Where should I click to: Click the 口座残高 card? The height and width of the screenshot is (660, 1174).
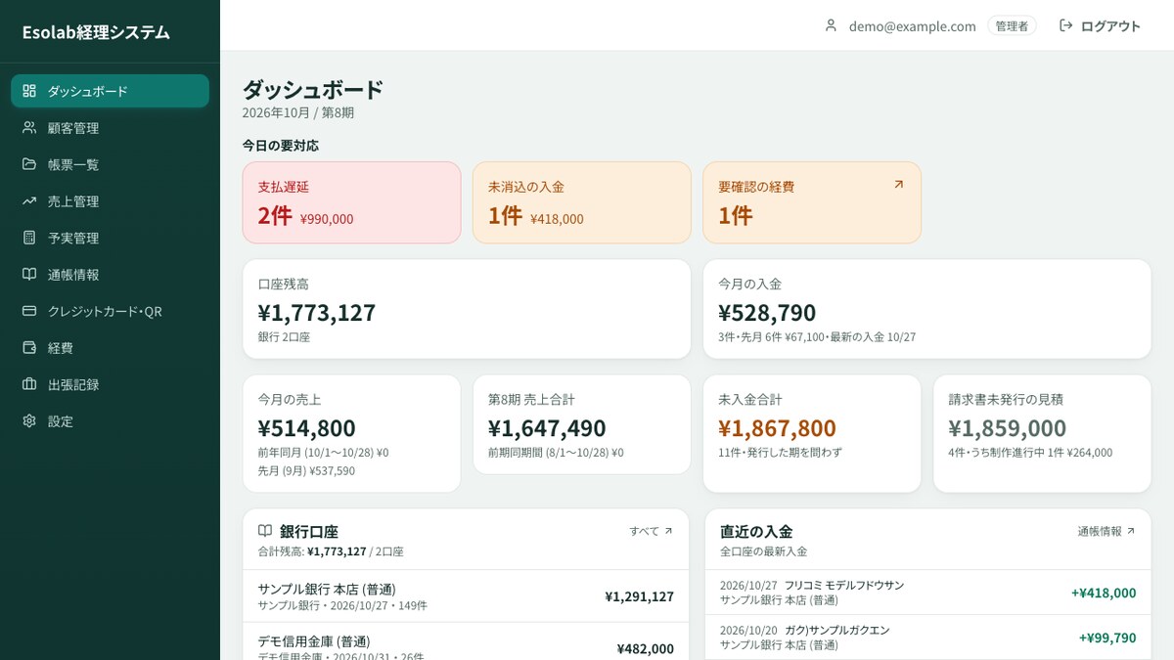pos(467,309)
